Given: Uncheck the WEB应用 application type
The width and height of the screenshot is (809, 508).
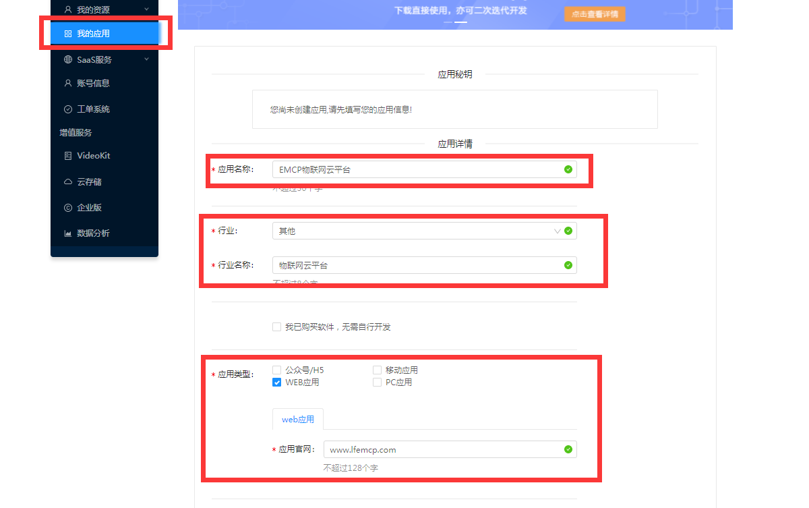Looking at the screenshot, I should [x=276, y=382].
